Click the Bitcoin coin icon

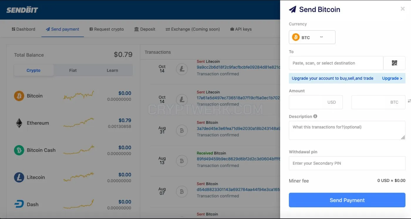tap(19, 96)
